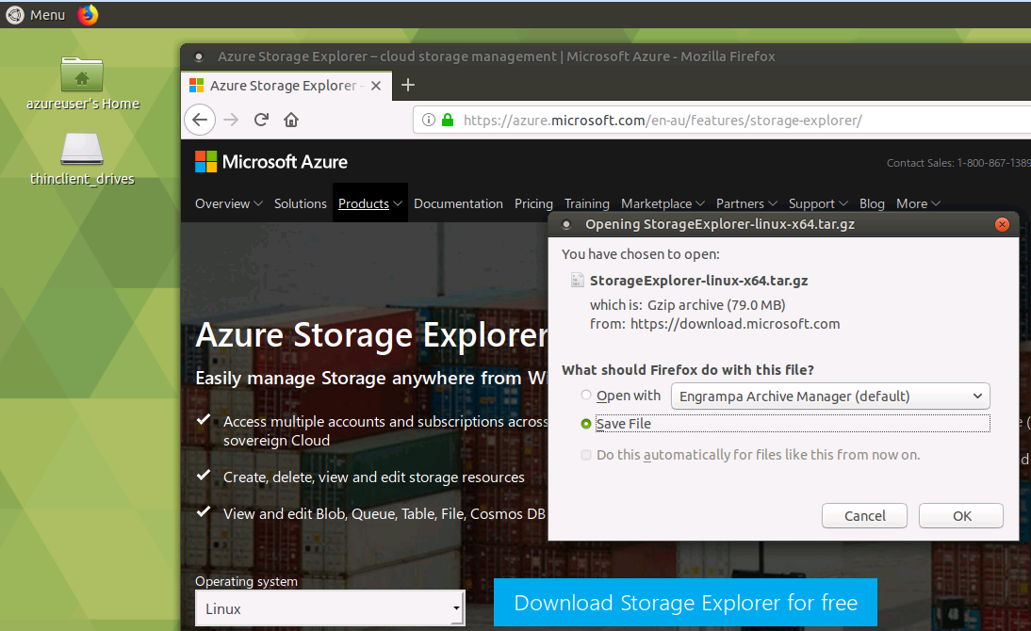
Task: Click the https://download.microsoft.com source text
Action: [x=735, y=324]
